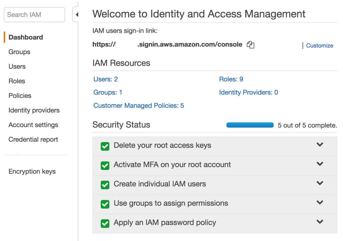343x241 pixels.
Task: Expand the Activate MFA on root account chevron
Action: 320,164
